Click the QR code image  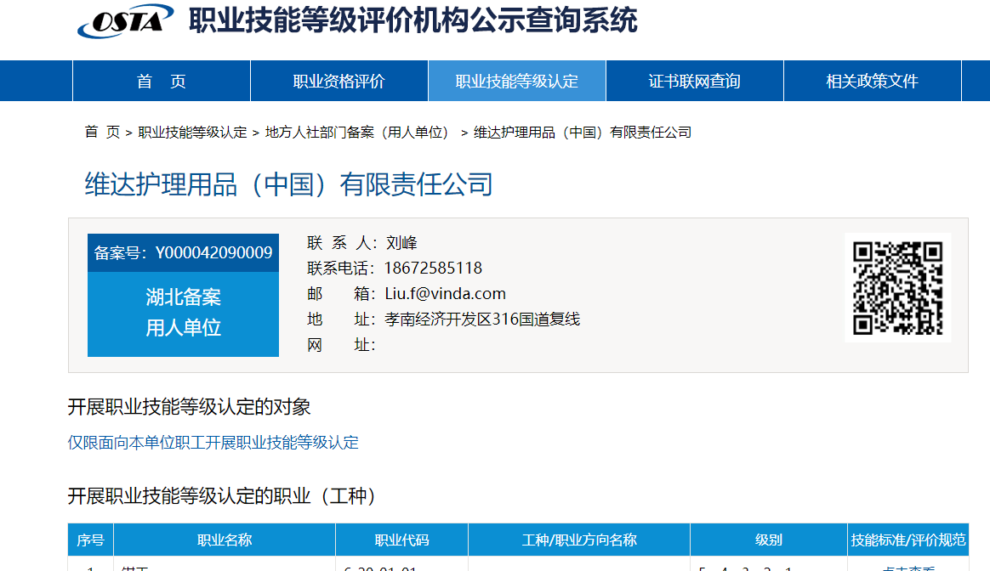pyautogui.click(x=897, y=287)
